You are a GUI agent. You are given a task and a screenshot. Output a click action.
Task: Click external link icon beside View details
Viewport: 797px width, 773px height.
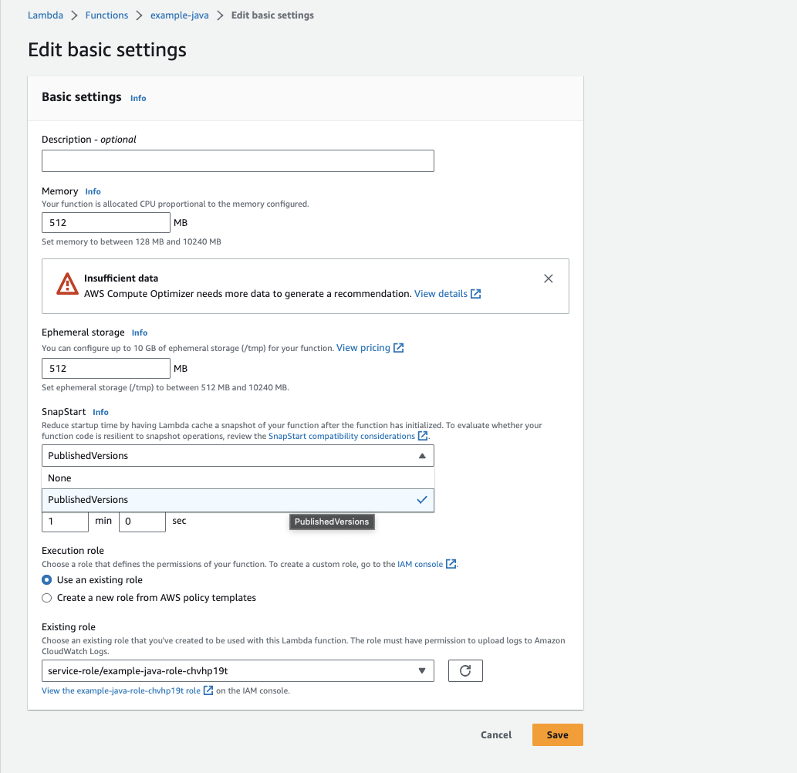click(x=476, y=294)
